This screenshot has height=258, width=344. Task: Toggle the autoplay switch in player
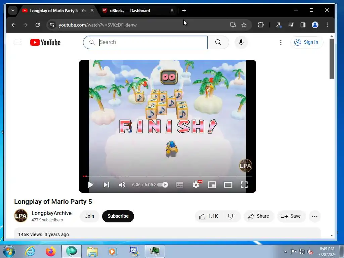coord(163,185)
